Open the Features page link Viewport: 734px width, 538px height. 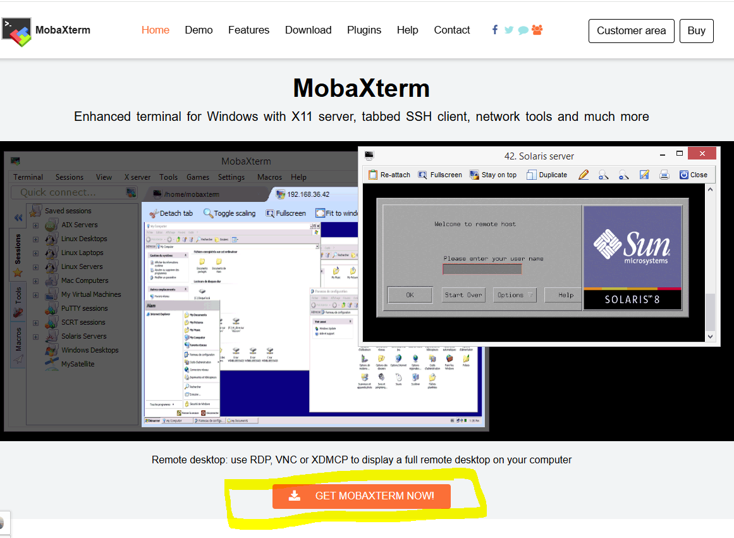(x=248, y=30)
